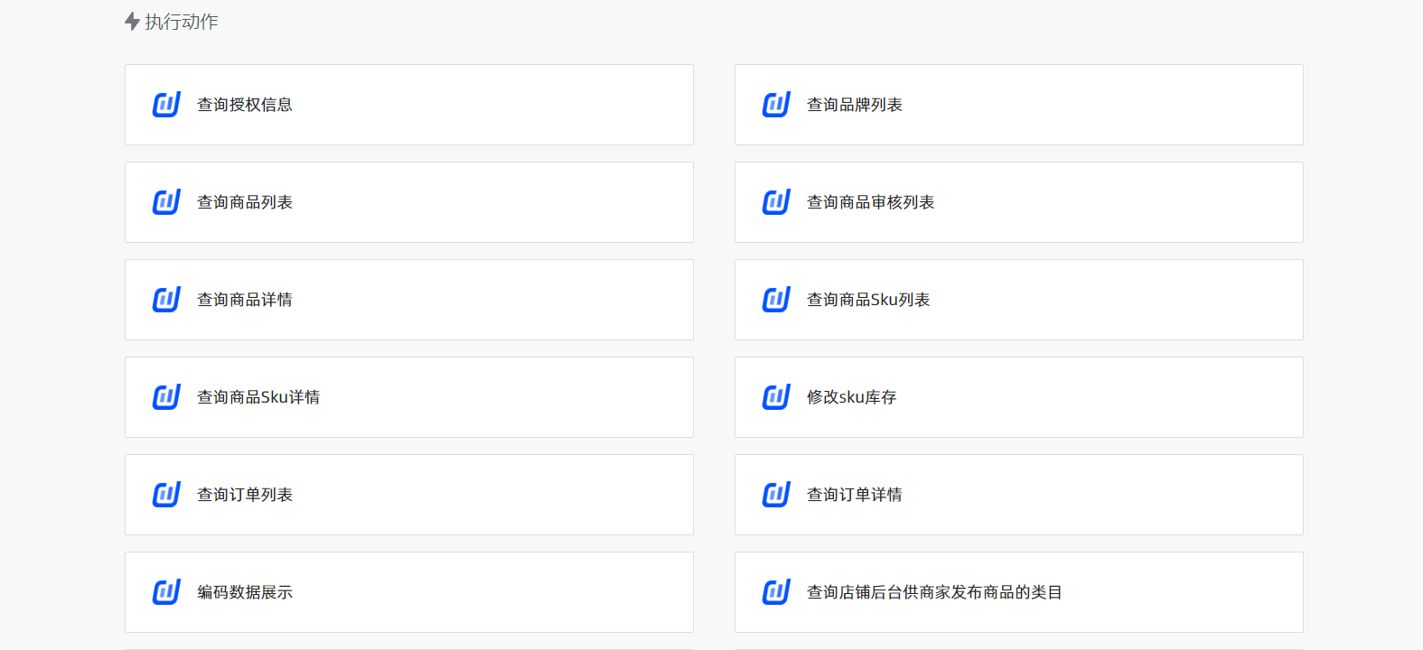This screenshot has width=1423, height=650.
Task: Select the 查询订单详情 action label
Action: pyautogui.click(x=855, y=495)
